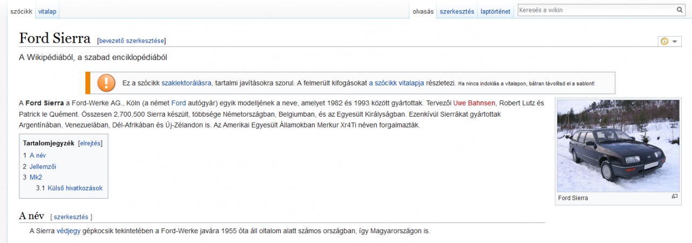Click the A név section heading
692x243 pixels.
[x=31, y=216]
